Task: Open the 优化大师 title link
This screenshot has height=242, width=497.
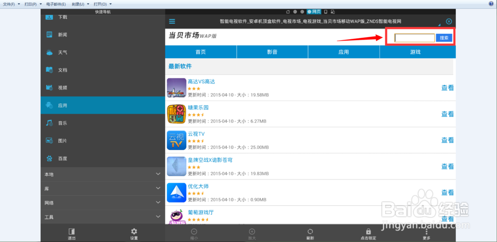Action: (198, 186)
